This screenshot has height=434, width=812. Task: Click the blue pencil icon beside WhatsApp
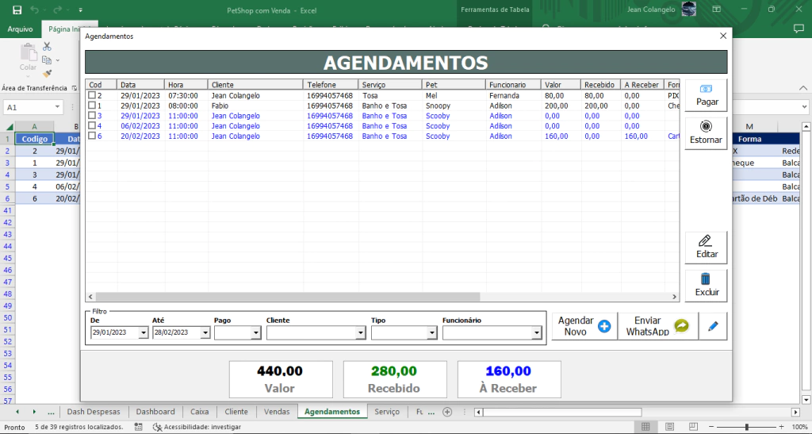[x=713, y=326]
